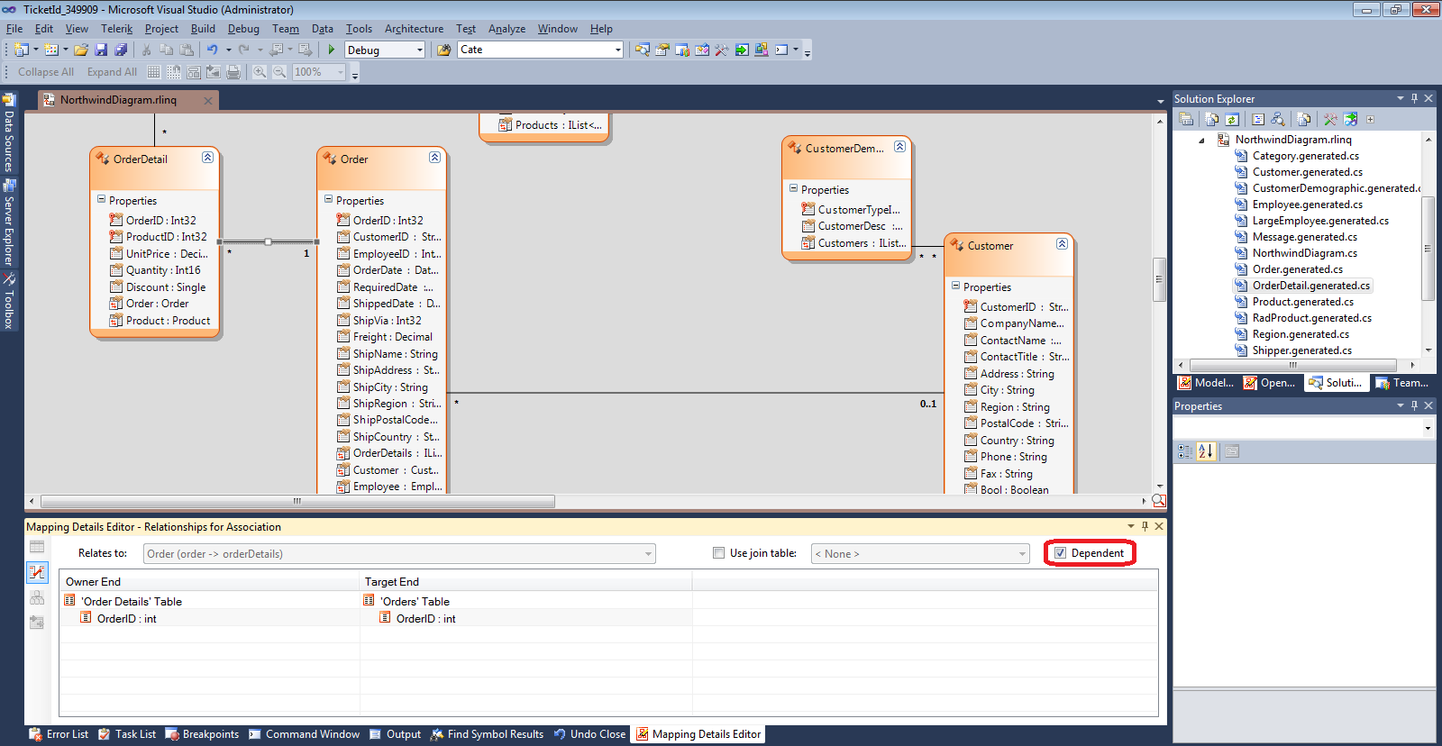Viewport: 1442px width, 746px height.
Task: Open the Data Sources side tab
Action: (9, 133)
